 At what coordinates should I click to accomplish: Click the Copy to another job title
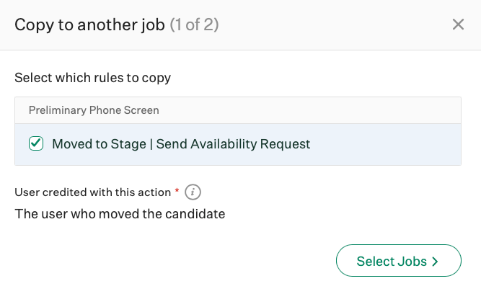[x=89, y=24]
